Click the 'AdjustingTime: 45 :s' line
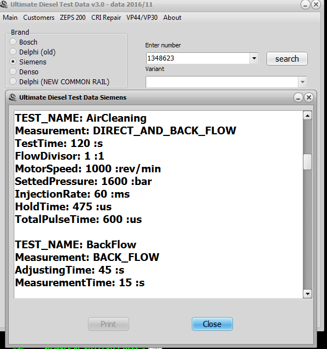327x349 pixels. pyautogui.click(x=70, y=270)
